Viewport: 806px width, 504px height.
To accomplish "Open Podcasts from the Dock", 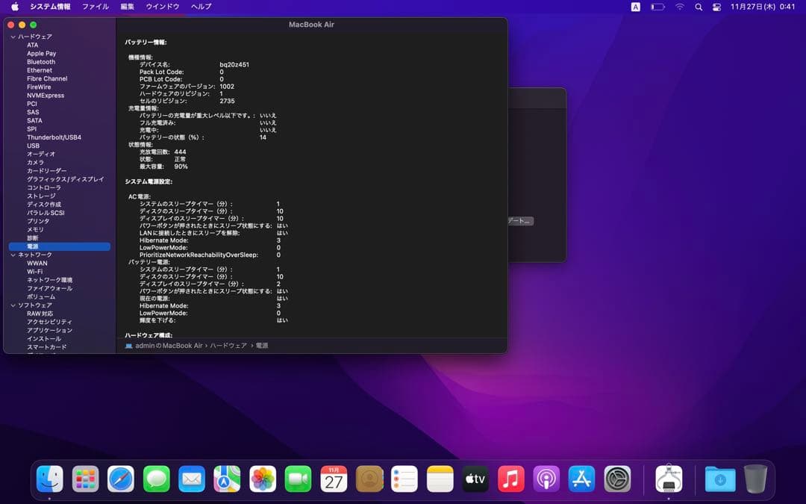I will tap(546, 479).
